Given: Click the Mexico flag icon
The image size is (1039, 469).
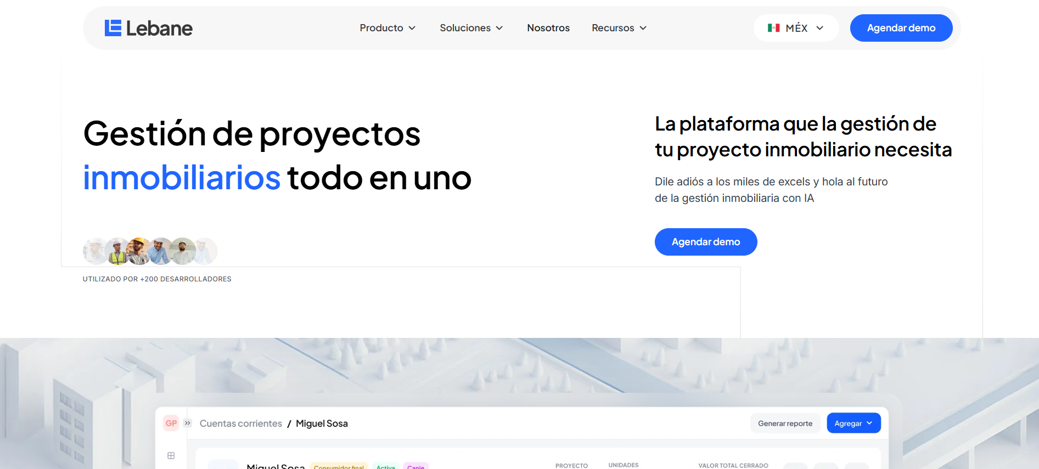Looking at the screenshot, I should pyautogui.click(x=773, y=28).
